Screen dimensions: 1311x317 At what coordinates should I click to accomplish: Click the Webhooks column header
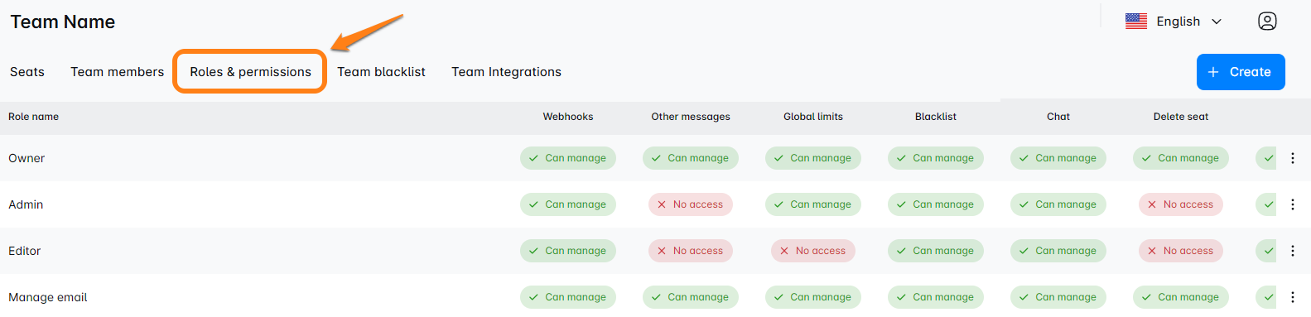click(x=568, y=117)
